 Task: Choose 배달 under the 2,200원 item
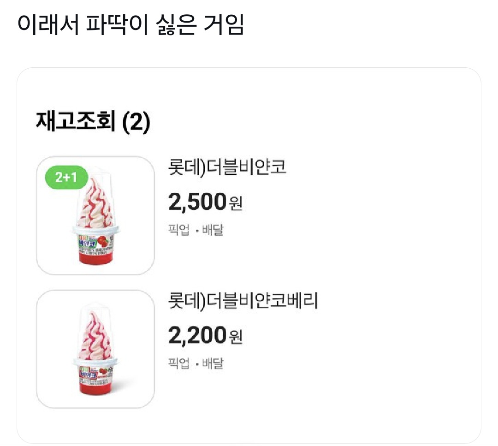213,363
